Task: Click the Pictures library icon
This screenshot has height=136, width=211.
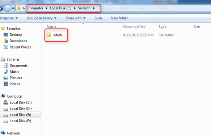Action: coord(6,78)
